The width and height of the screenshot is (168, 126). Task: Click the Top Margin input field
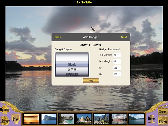[117, 55]
